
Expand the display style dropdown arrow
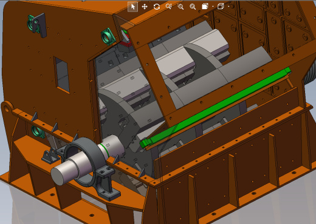click(x=213, y=7)
